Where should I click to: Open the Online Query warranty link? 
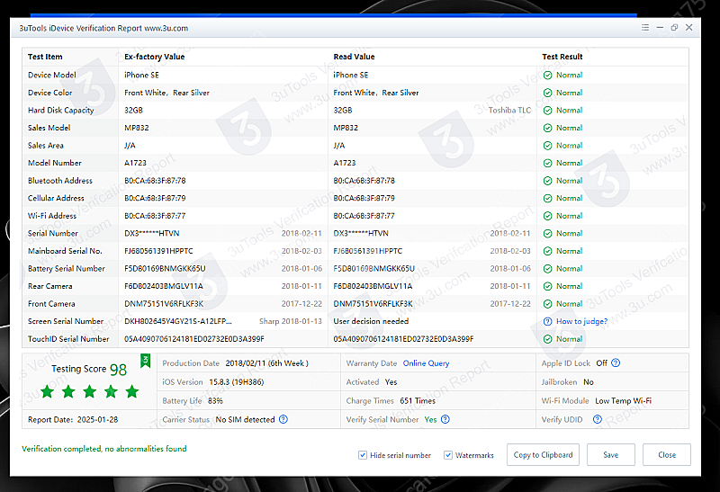click(x=426, y=363)
